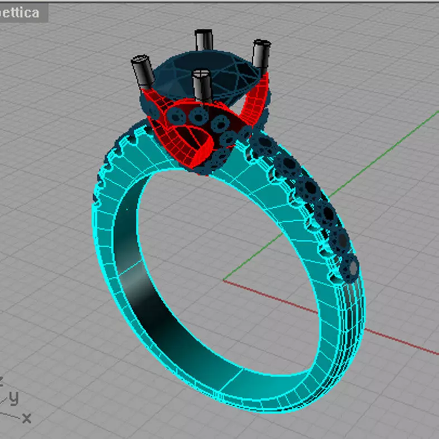Image resolution: width=439 pixels, height=439 pixels.
Task: Open the viewport title label ending in 'ettica'
Action: click(x=23, y=13)
